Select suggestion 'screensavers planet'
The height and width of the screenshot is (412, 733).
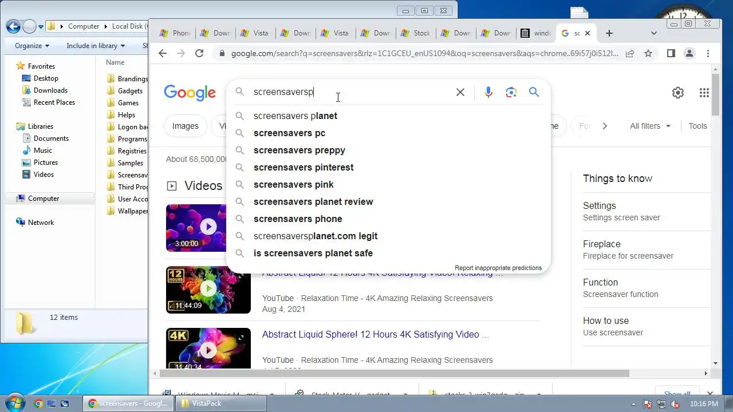(x=388, y=116)
